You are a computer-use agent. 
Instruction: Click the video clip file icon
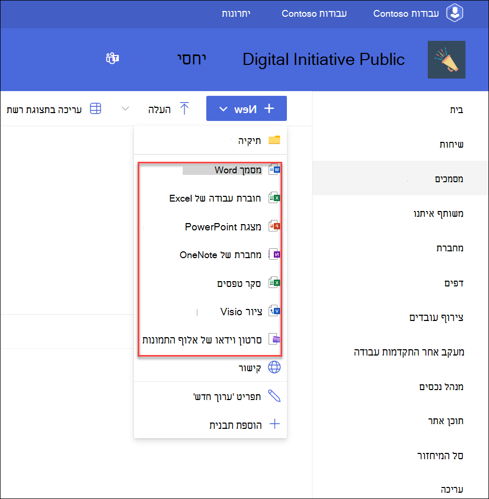click(274, 339)
